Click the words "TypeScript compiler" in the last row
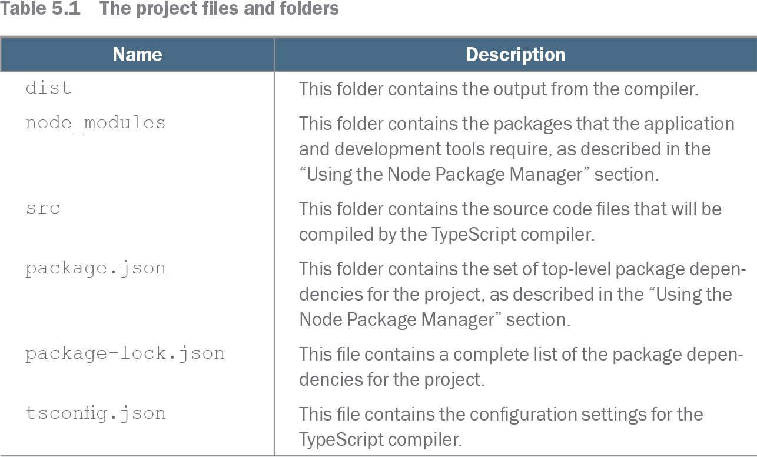The height and width of the screenshot is (457, 757). tap(380, 440)
